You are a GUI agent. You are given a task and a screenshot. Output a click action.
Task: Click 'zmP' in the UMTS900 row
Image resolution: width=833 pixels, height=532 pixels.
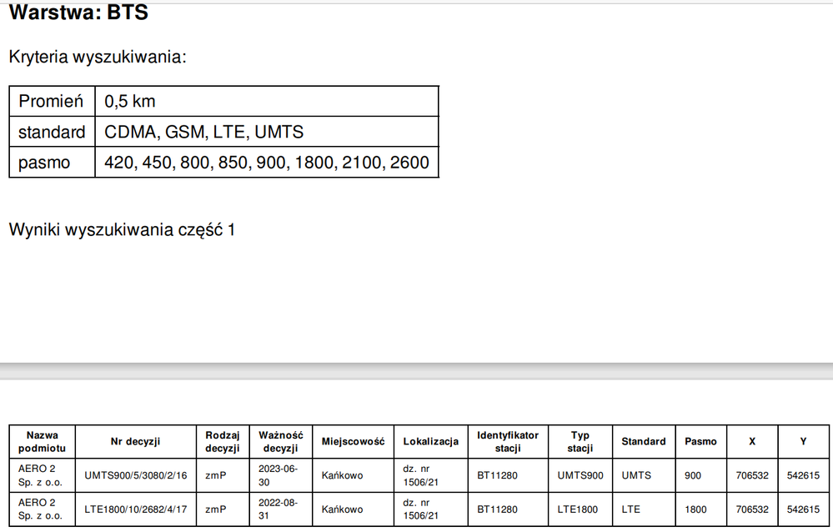coord(216,475)
